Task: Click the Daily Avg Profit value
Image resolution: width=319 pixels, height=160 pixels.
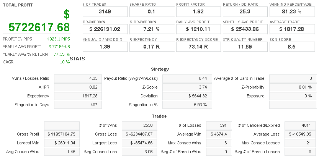Action: point(198,29)
